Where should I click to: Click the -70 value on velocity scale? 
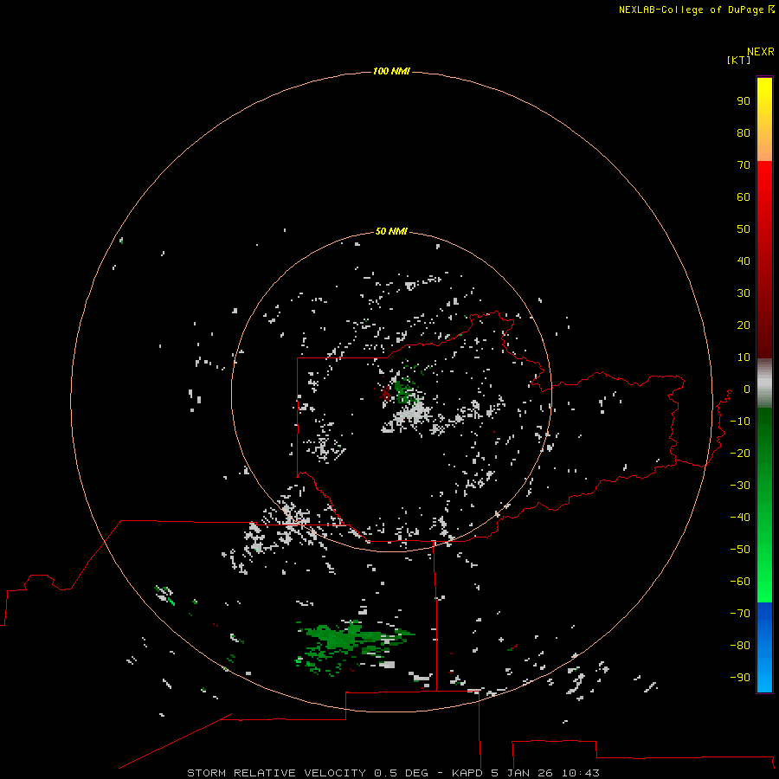(x=740, y=614)
